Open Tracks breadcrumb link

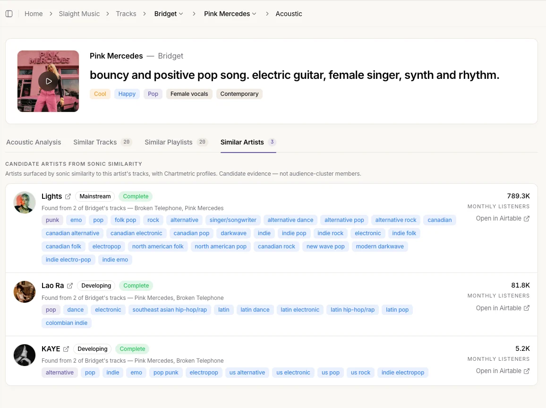click(x=126, y=14)
